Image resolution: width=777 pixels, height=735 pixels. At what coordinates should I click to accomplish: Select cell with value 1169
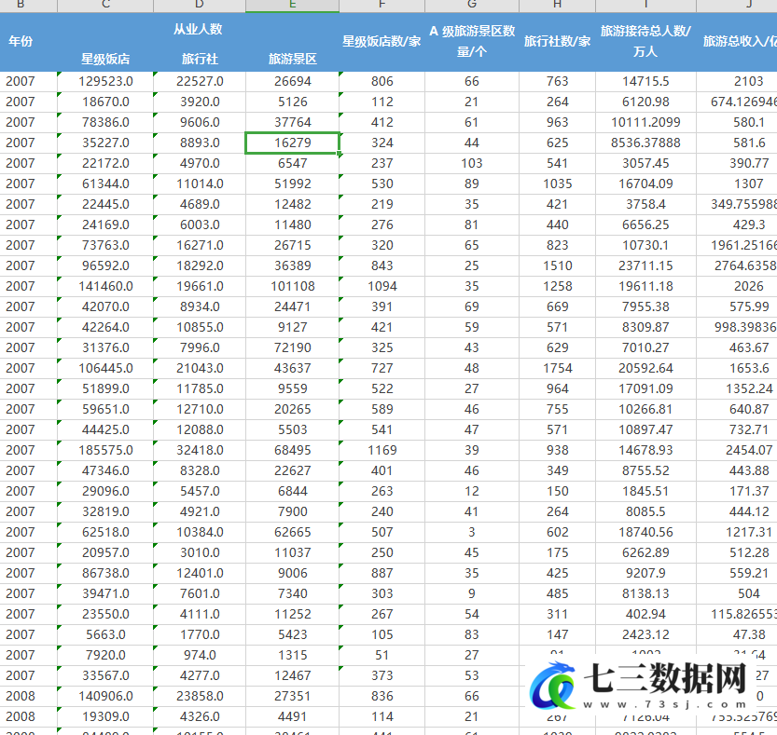(x=382, y=450)
